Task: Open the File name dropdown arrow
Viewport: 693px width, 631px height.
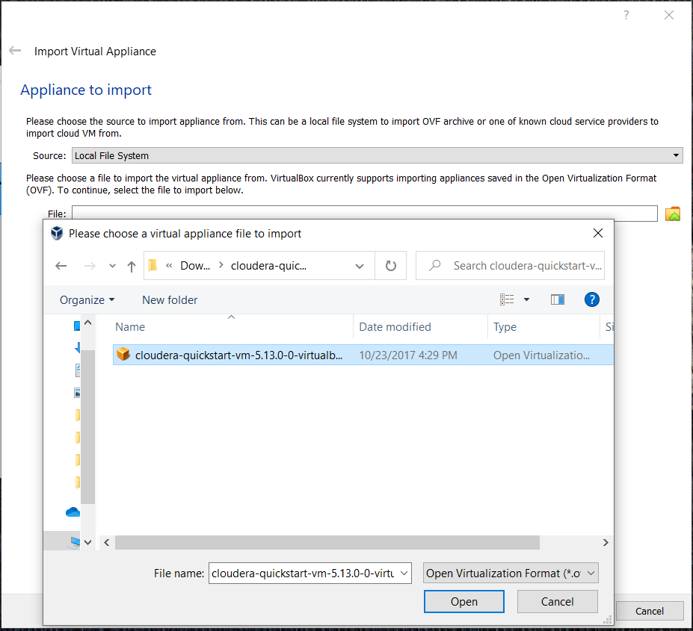Action: pos(404,573)
